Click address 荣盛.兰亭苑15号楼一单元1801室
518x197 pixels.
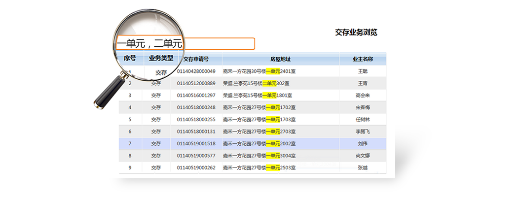click(259, 95)
